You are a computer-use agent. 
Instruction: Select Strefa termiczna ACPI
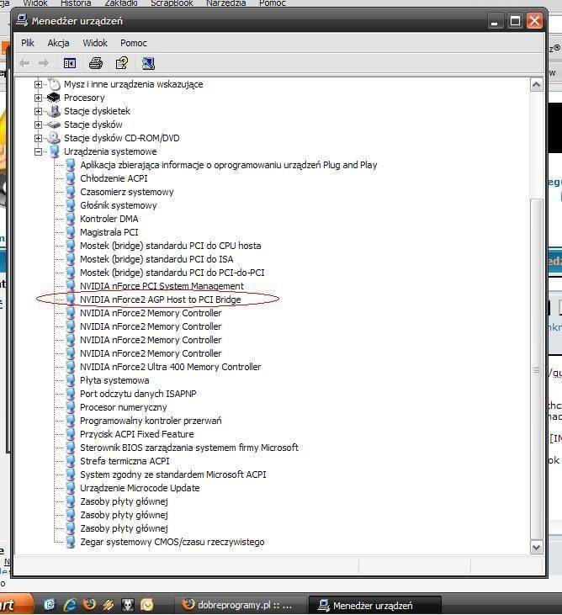pyautogui.click(x=125, y=461)
